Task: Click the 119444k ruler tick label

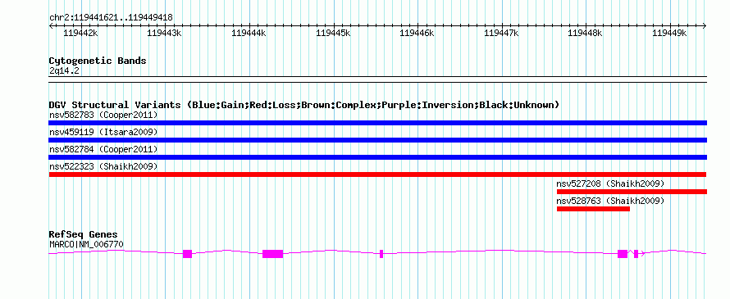Action: 249,33
